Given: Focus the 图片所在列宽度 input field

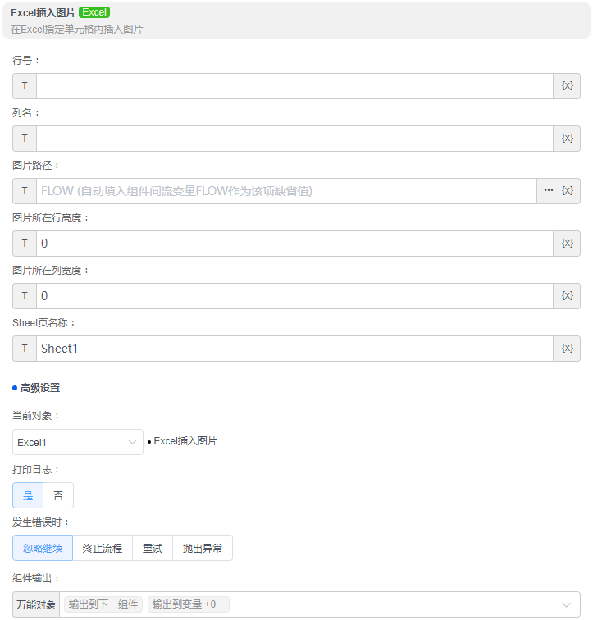Looking at the screenshot, I should (x=294, y=296).
